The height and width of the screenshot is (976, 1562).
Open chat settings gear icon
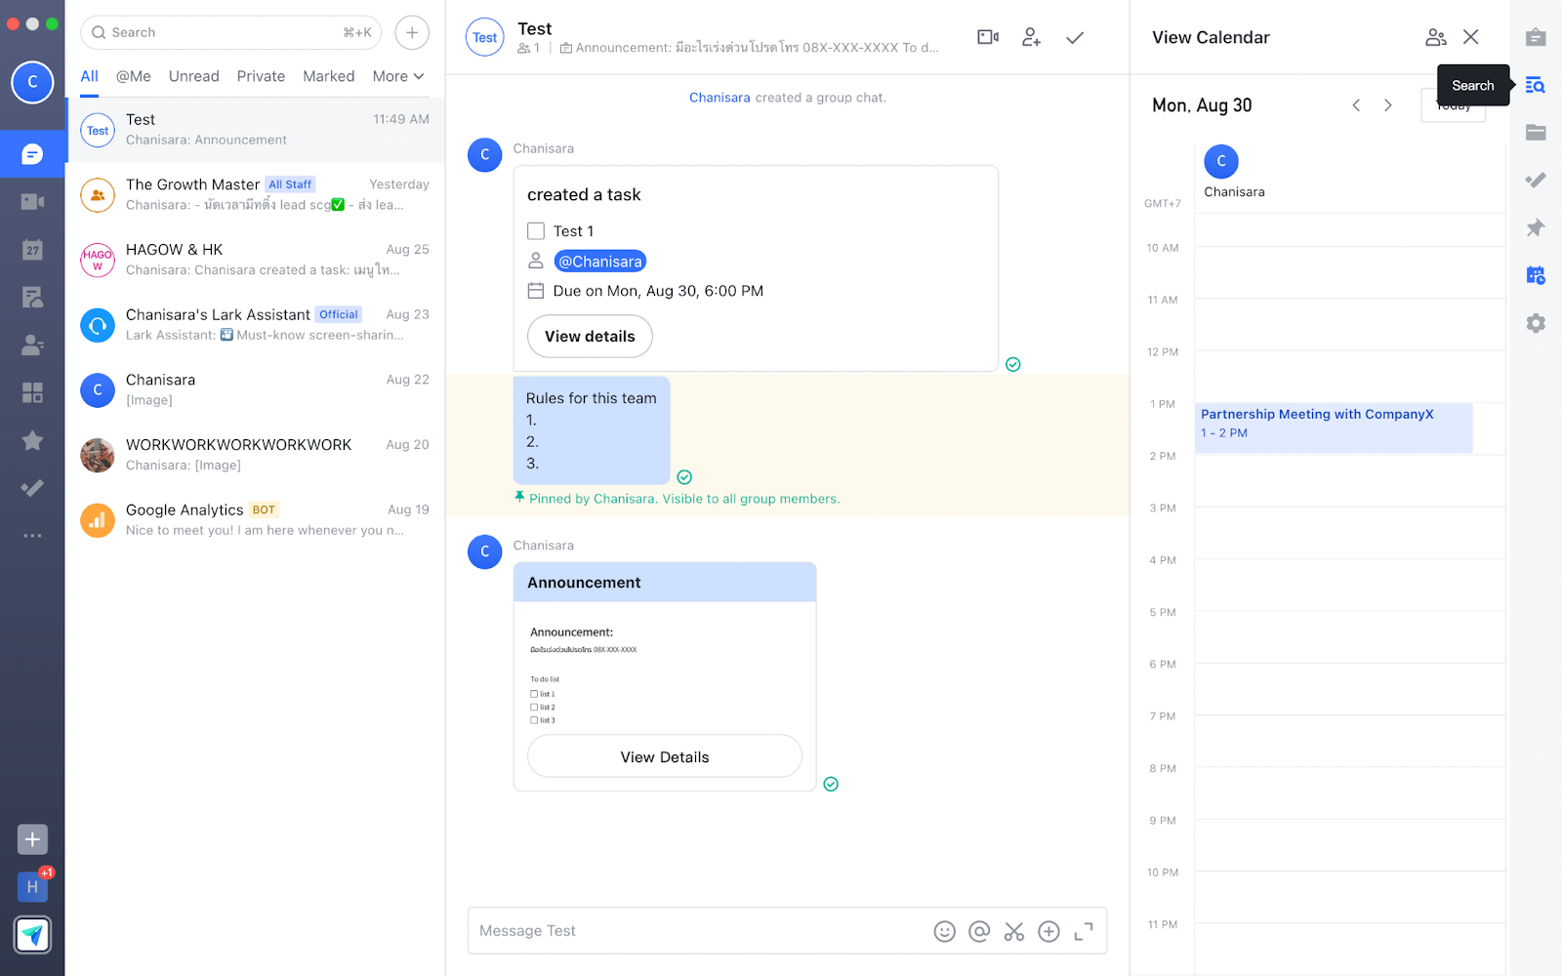(1536, 323)
